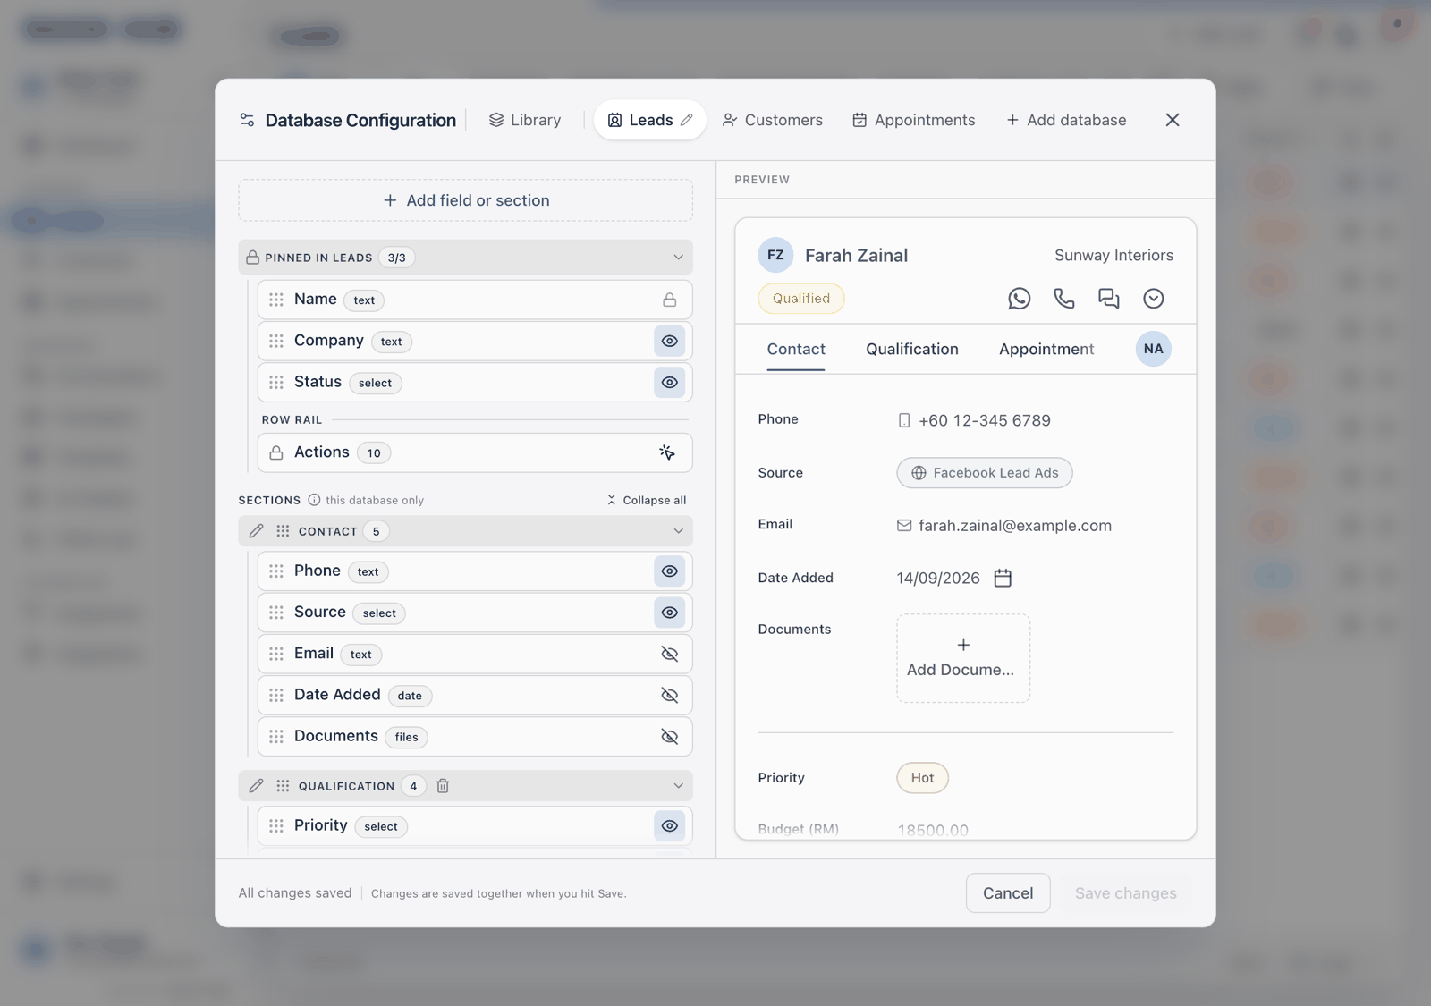Collapse the CONTACT section chevron

click(x=678, y=531)
